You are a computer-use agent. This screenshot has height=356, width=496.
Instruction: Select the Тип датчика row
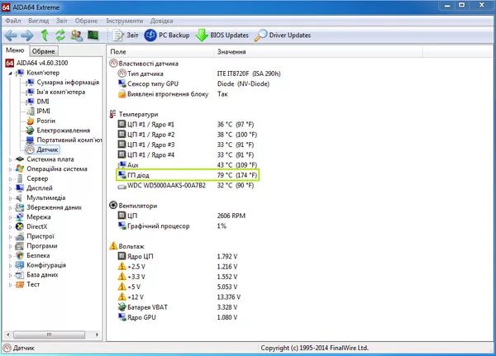(199, 74)
